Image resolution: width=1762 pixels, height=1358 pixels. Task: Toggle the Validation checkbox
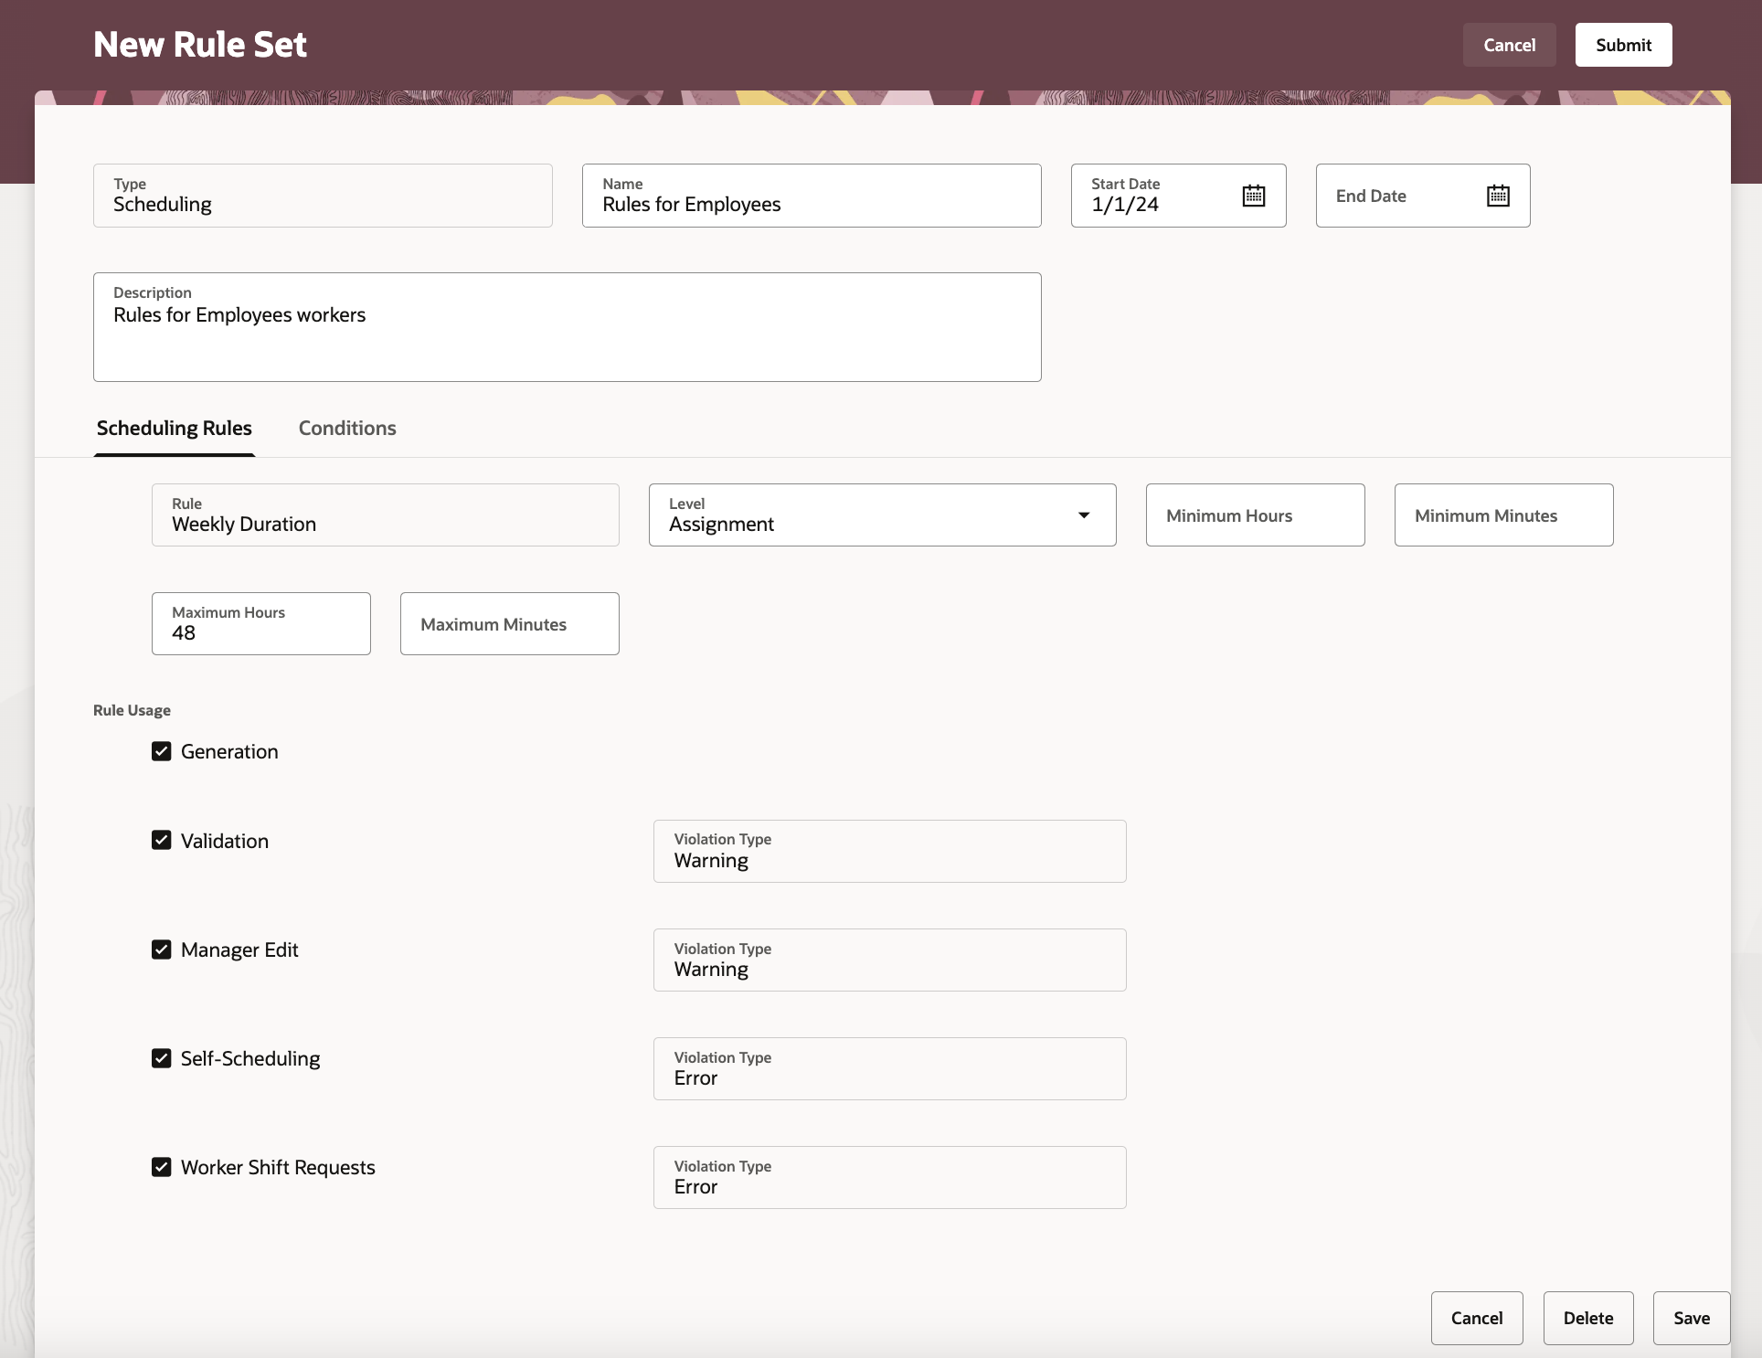[x=162, y=841]
